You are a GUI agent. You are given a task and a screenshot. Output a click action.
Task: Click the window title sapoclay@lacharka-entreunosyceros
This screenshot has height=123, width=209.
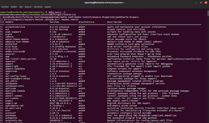[104, 2]
